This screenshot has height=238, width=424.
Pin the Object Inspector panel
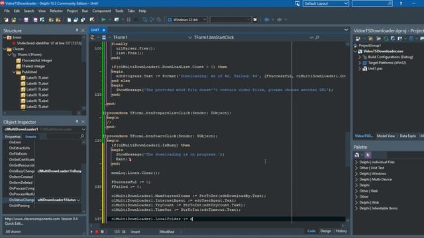[x=77, y=122]
